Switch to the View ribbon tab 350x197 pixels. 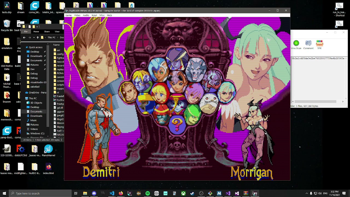(57, 31)
